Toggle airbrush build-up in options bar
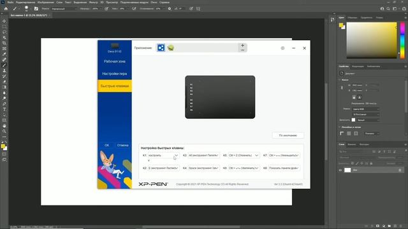The width and height of the screenshot is (408, 229). pyautogui.click(x=134, y=8)
